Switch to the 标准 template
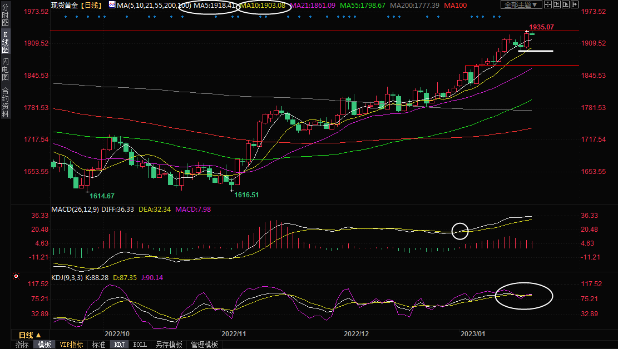The image size is (618, 349). point(98,345)
